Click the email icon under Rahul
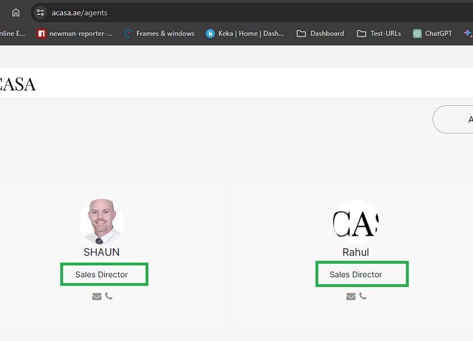 click(x=351, y=296)
